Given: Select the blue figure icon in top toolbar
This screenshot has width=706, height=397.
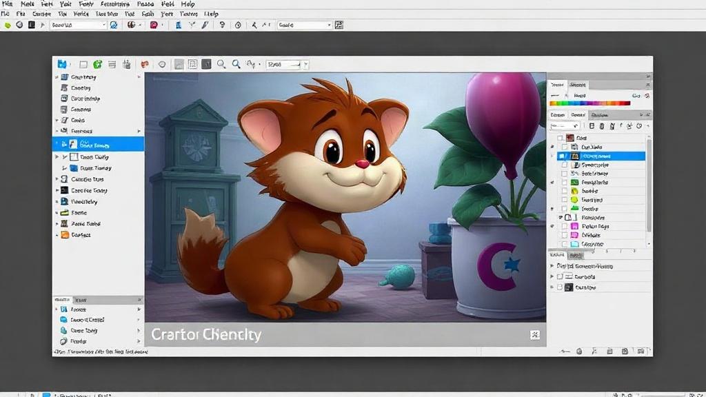Looking at the screenshot, I should coord(179,25).
